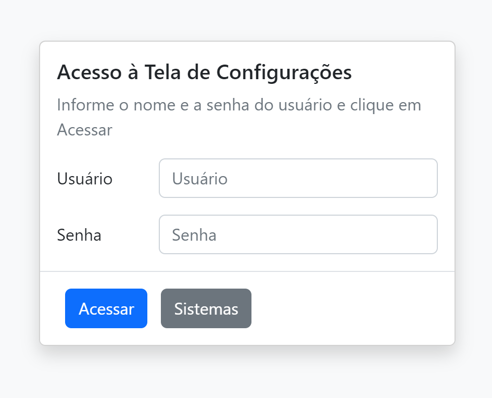Click the Senha field label
The height and width of the screenshot is (398, 492).
click(x=79, y=235)
